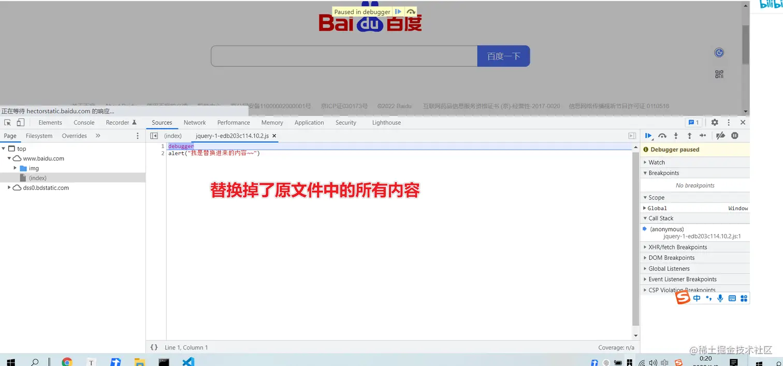Click the 百度一下 search button
Screen dimensions: 783x366
pos(503,56)
